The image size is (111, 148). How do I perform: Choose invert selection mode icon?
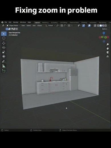click(x=14, y=29)
